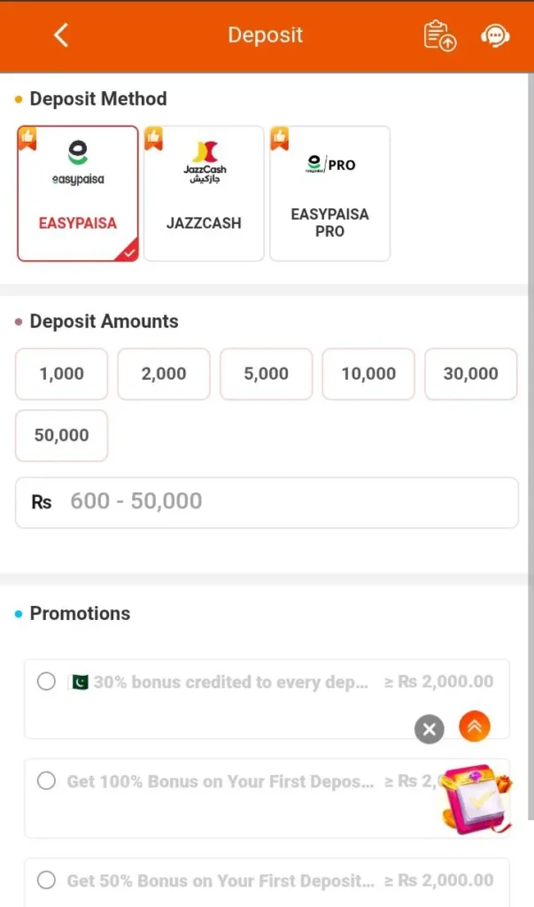
Task: Dismiss floating widget with gray X
Action: 429,729
